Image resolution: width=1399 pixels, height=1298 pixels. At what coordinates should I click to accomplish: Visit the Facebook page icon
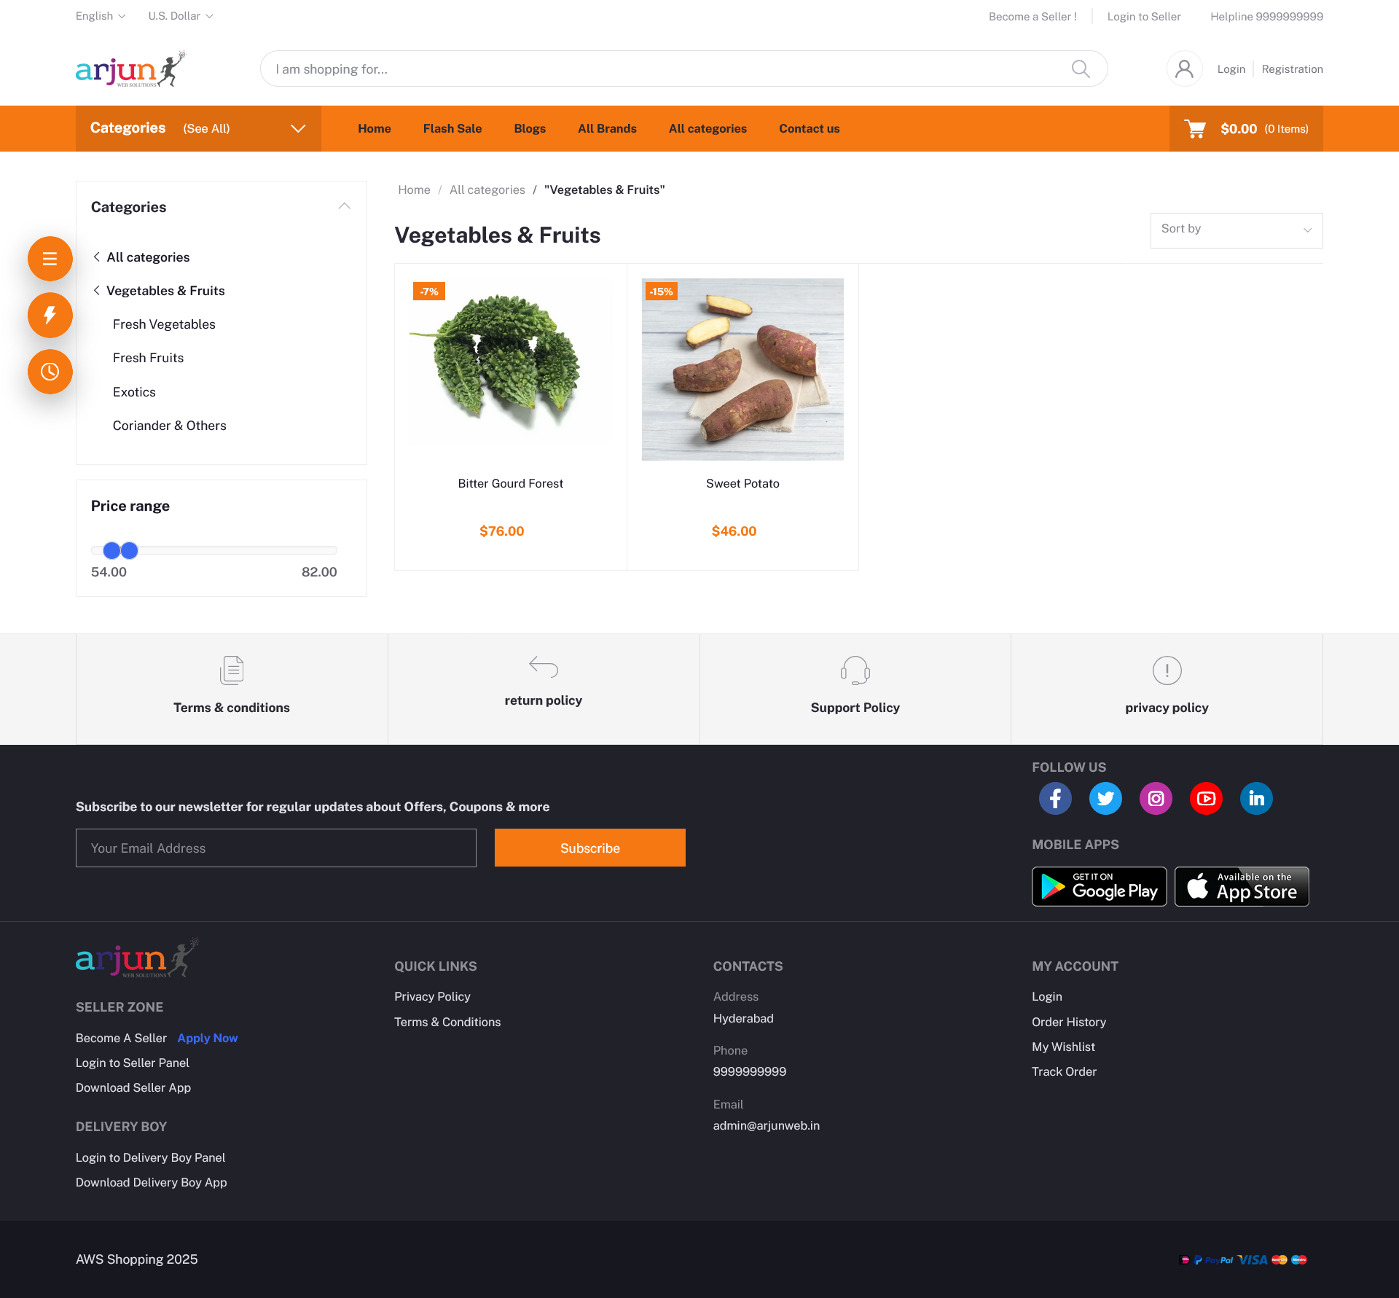point(1055,799)
